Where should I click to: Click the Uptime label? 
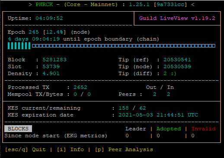coord(19,18)
